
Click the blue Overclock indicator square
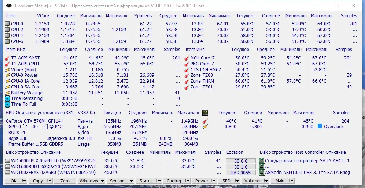click(x=320, y=126)
